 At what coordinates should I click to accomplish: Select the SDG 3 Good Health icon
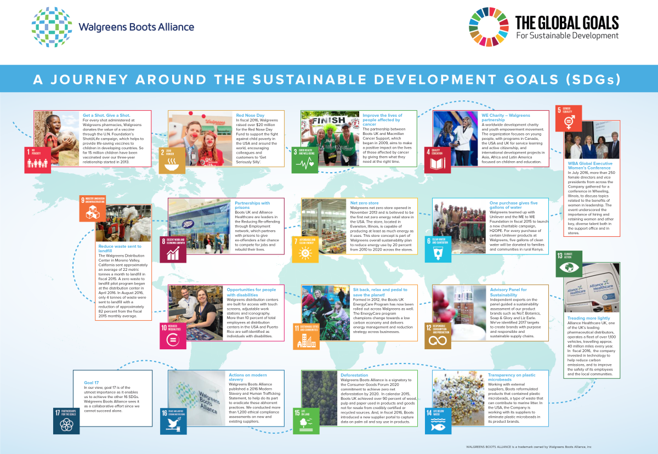[305, 160]
